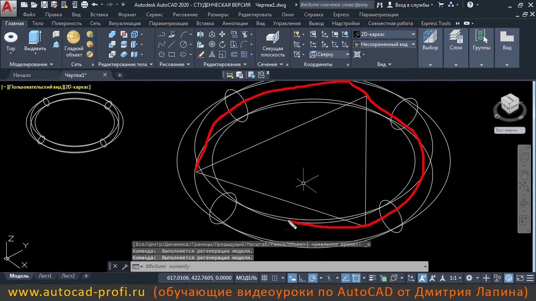The image size is (536, 301).
Task: Click the Trim scissors tool
Action: click(245, 34)
